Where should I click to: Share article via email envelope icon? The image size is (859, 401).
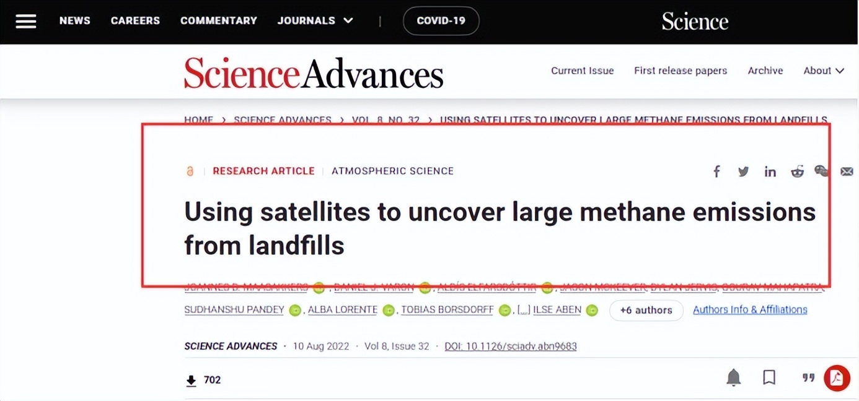click(847, 171)
